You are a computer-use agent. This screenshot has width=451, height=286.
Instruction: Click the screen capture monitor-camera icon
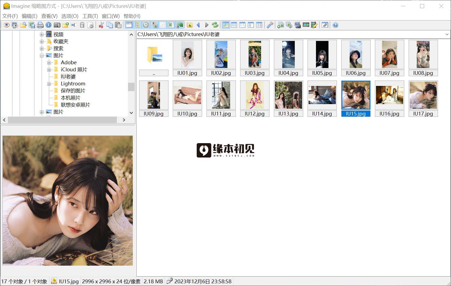(297, 25)
